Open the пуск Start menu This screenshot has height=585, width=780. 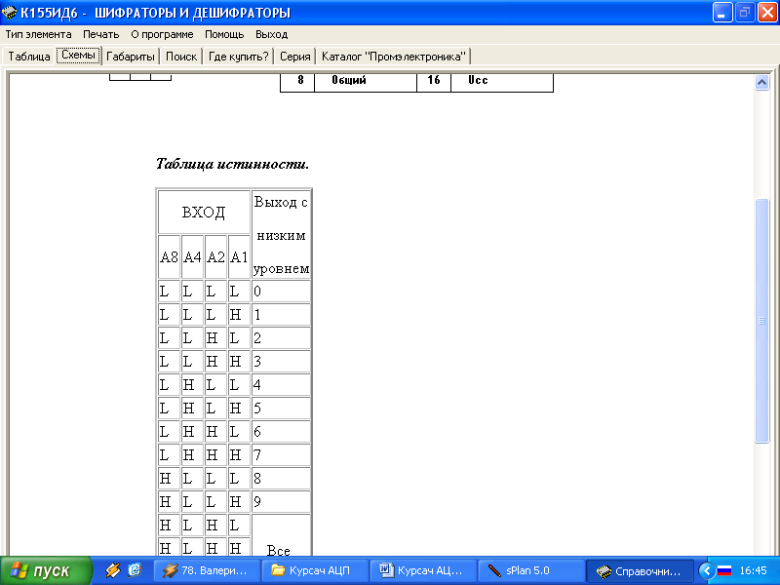[46, 570]
